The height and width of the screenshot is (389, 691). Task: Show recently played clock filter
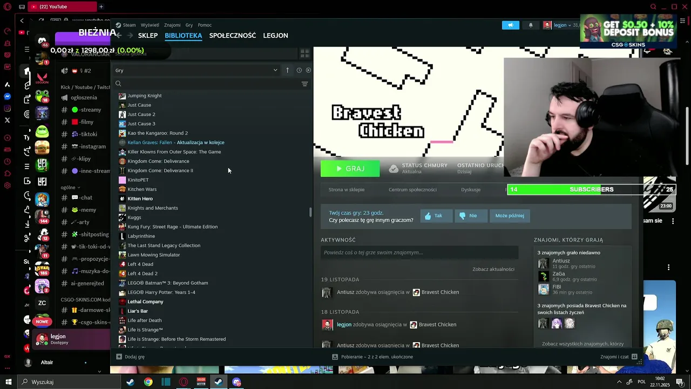[x=299, y=70]
